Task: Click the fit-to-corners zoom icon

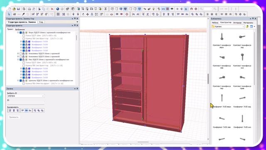Action: 96,14
